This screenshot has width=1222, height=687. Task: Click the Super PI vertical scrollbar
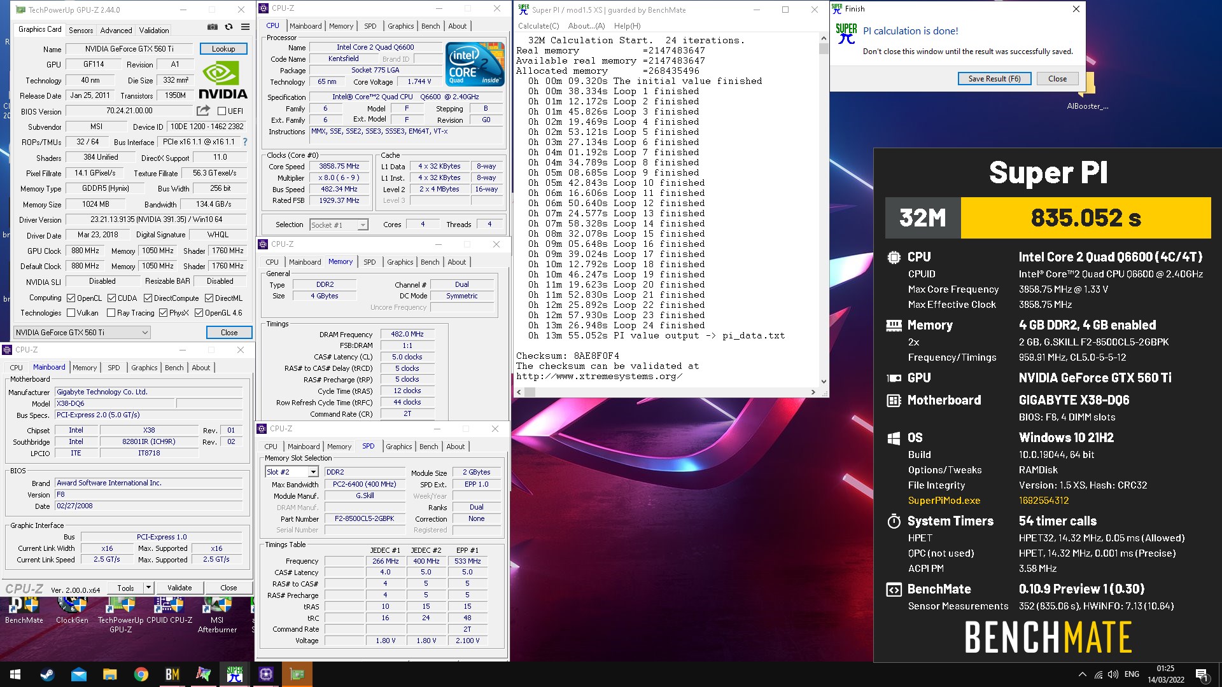824,210
